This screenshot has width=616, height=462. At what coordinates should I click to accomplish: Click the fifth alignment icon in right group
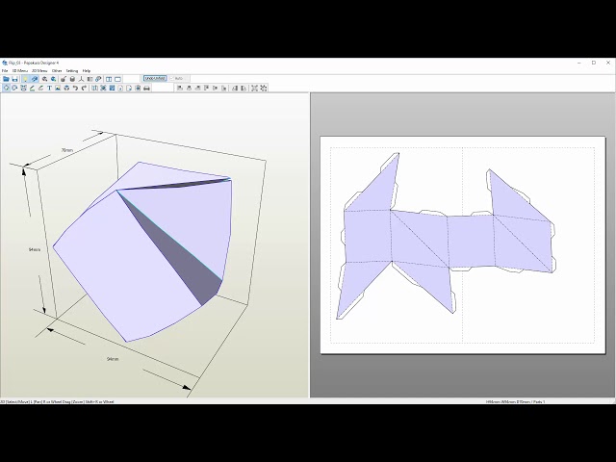point(215,88)
